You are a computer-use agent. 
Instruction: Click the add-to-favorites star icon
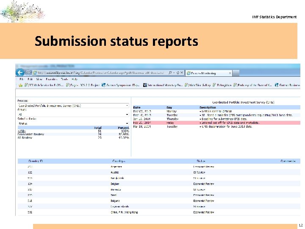point(20,85)
